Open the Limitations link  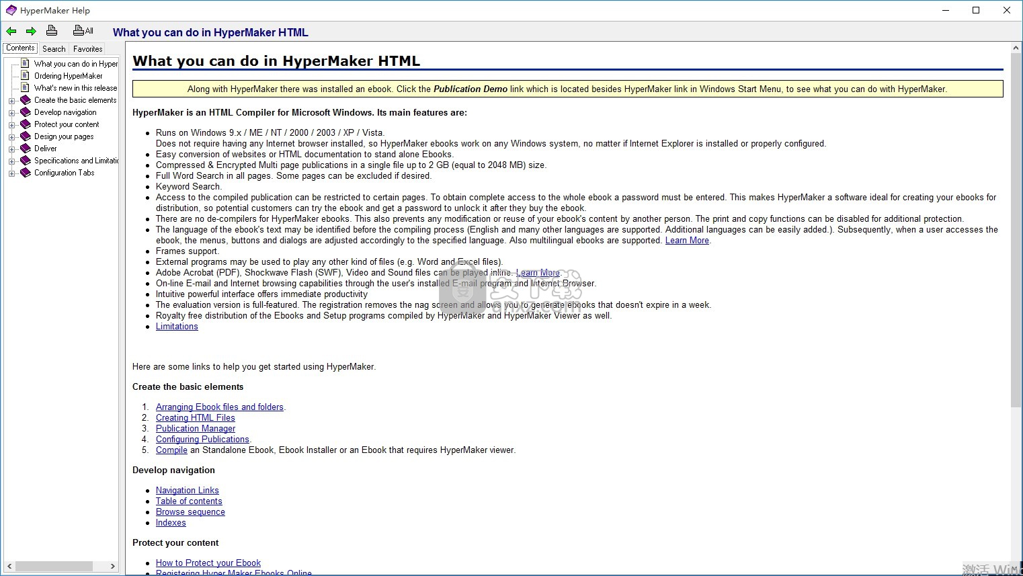click(177, 327)
